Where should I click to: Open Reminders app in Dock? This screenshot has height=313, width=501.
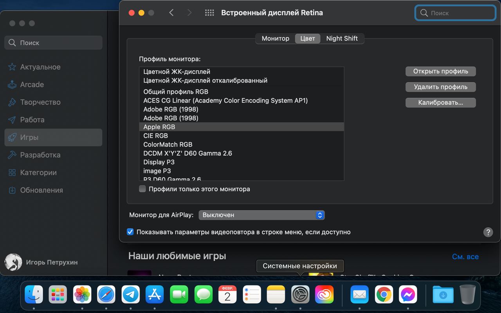click(x=252, y=294)
